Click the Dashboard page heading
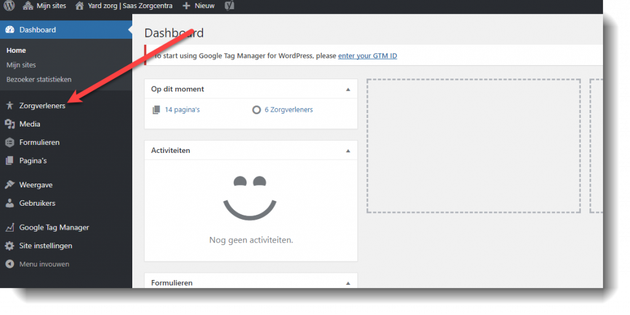Screen dimensions: 630x315 (x=174, y=33)
